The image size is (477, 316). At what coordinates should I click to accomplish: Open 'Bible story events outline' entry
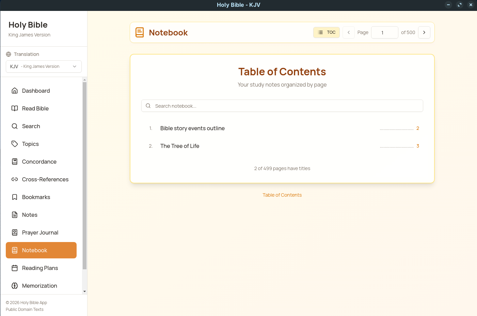pos(282,128)
